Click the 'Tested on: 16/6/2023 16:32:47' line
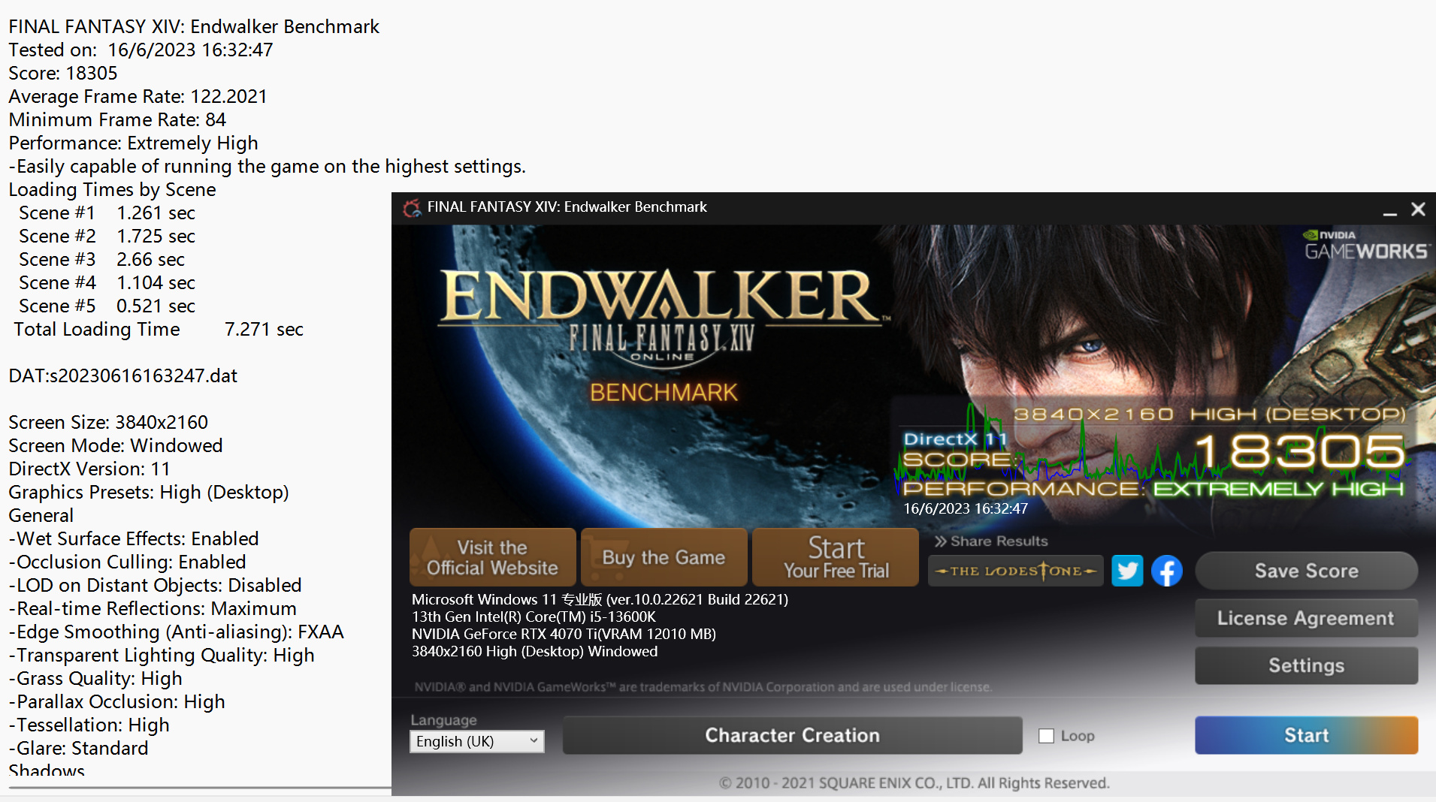 click(x=141, y=50)
